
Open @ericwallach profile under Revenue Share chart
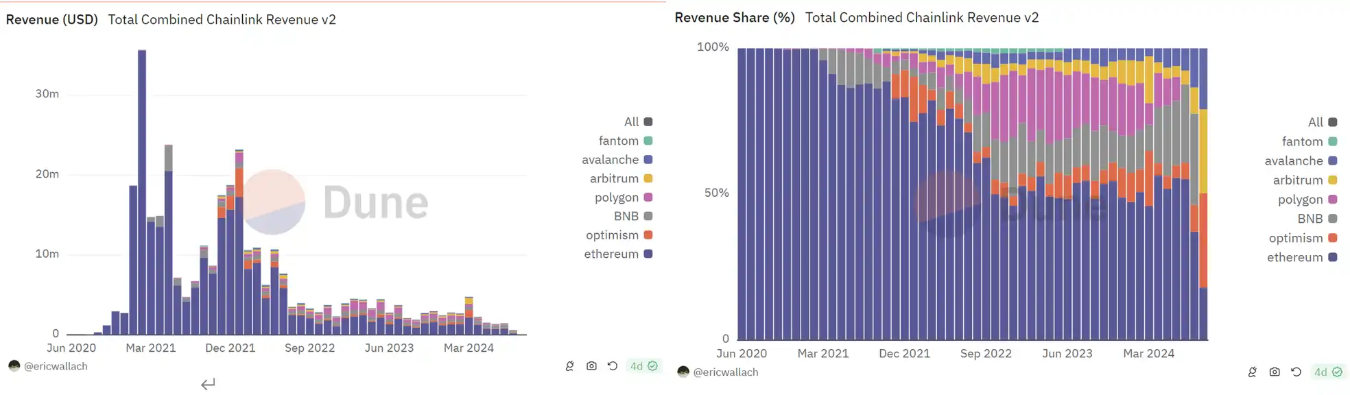click(x=725, y=372)
